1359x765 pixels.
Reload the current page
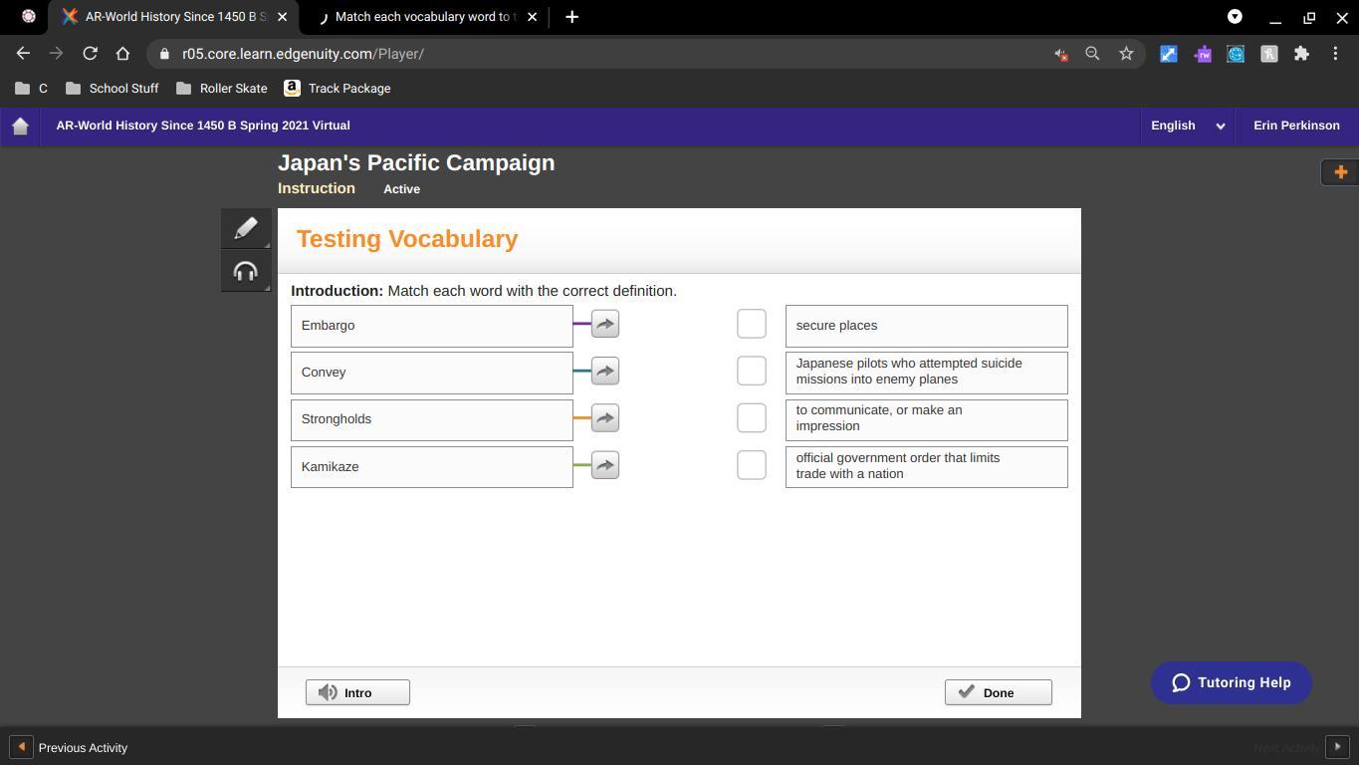[x=90, y=54]
